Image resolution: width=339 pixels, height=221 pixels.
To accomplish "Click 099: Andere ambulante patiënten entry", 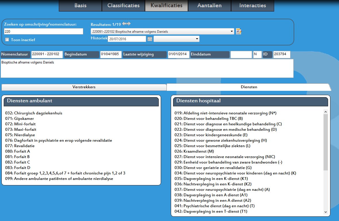I will click(59, 178).
